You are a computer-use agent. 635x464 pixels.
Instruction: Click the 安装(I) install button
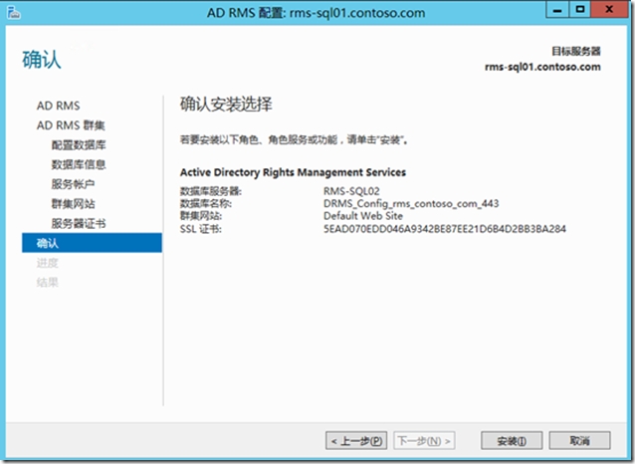pyautogui.click(x=512, y=440)
